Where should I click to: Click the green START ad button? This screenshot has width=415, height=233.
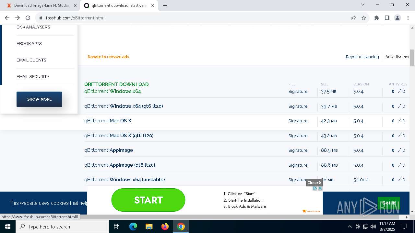pyautogui.click(x=148, y=200)
